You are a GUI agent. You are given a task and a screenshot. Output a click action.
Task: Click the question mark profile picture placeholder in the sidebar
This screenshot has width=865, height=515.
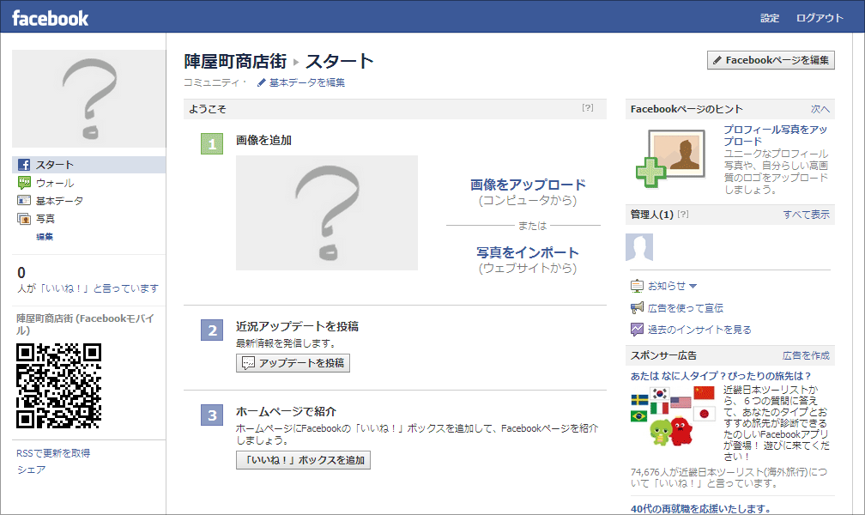click(89, 99)
